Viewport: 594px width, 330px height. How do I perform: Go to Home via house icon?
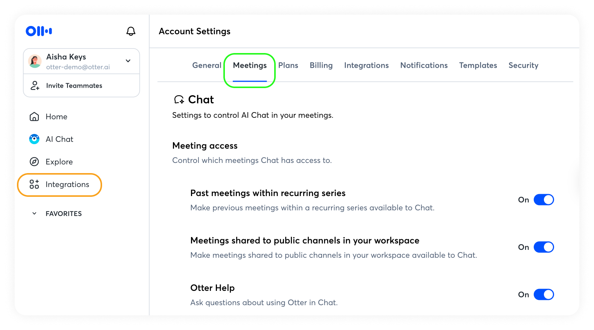point(34,117)
